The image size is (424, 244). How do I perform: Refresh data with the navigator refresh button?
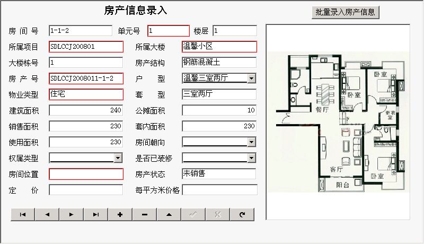click(242, 214)
